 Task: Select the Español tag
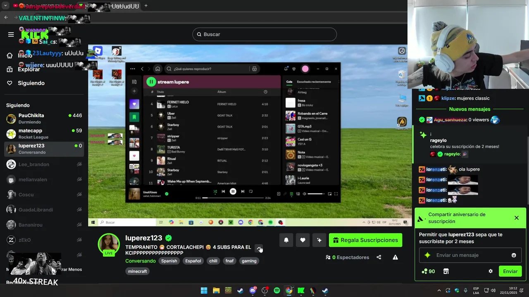coord(193,261)
